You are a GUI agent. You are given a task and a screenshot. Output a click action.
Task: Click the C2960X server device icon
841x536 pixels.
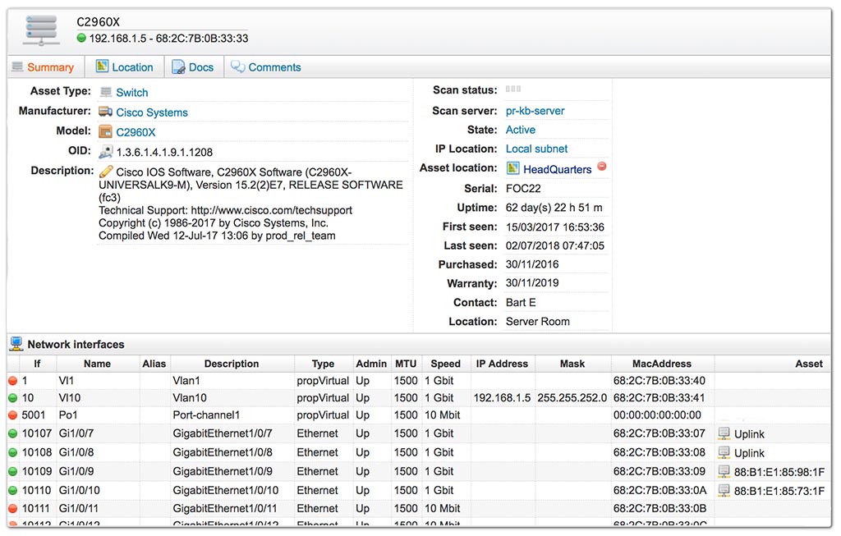(41, 30)
